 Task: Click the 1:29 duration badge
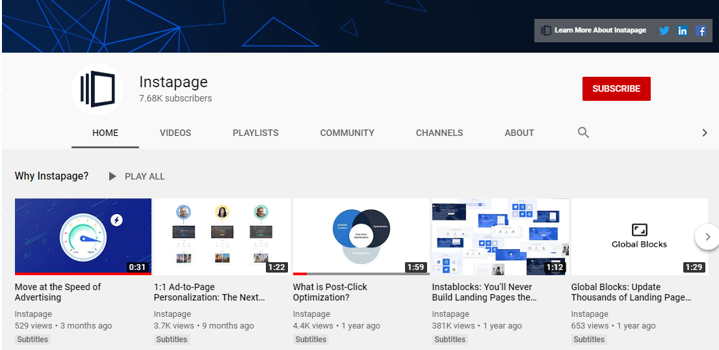[x=694, y=267]
